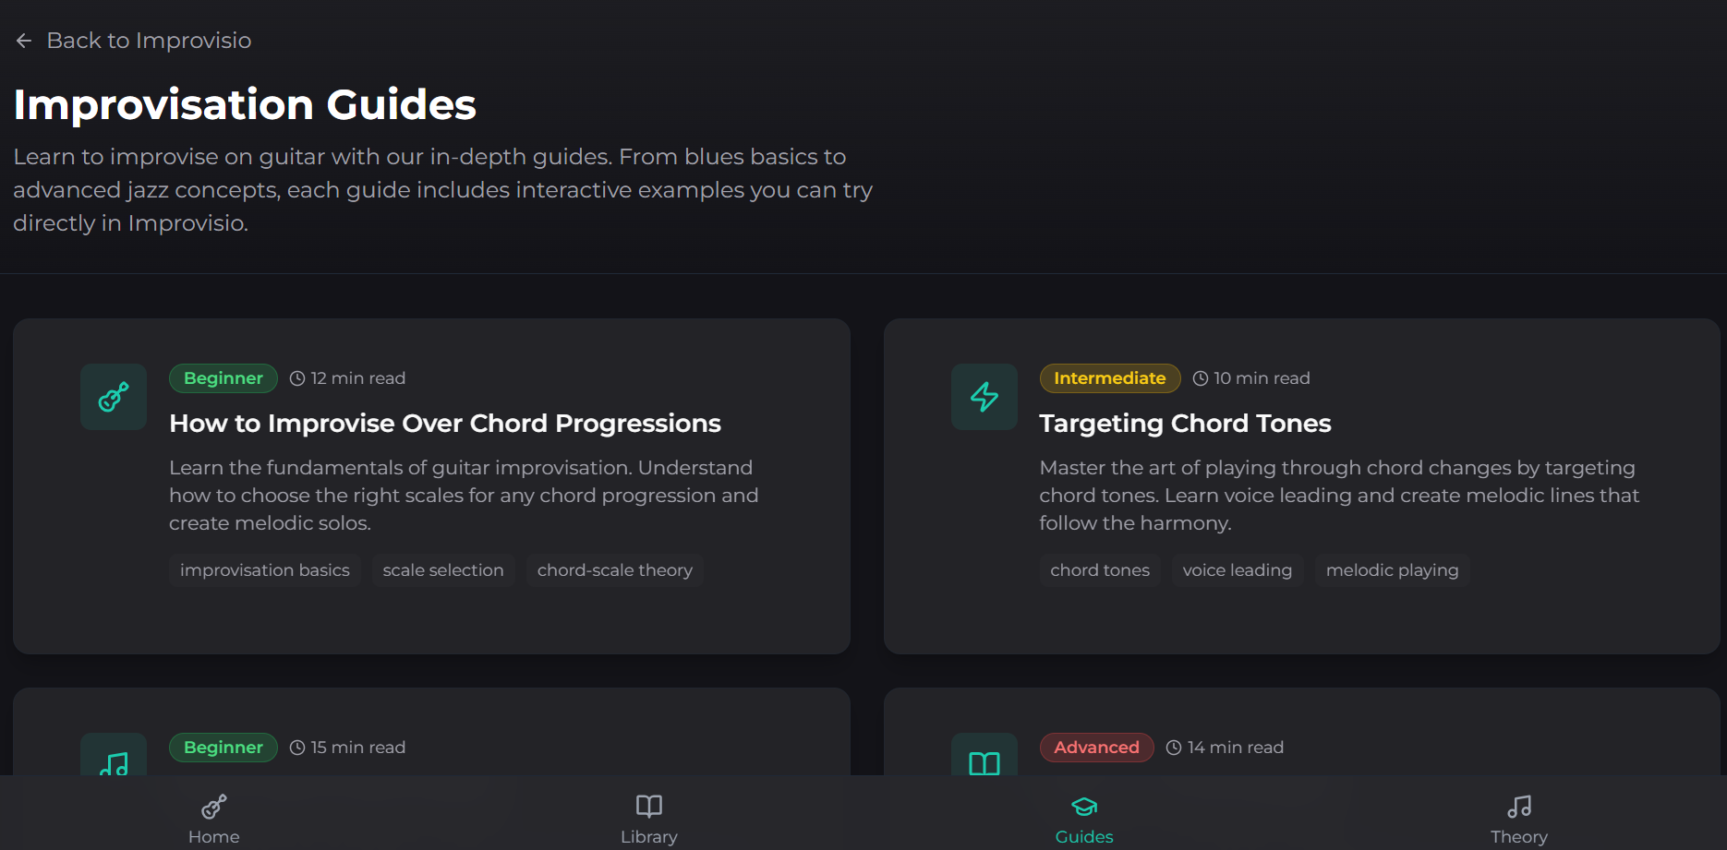Click the back arrow icon at top left
1727x850 pixels.
point(23,40)
